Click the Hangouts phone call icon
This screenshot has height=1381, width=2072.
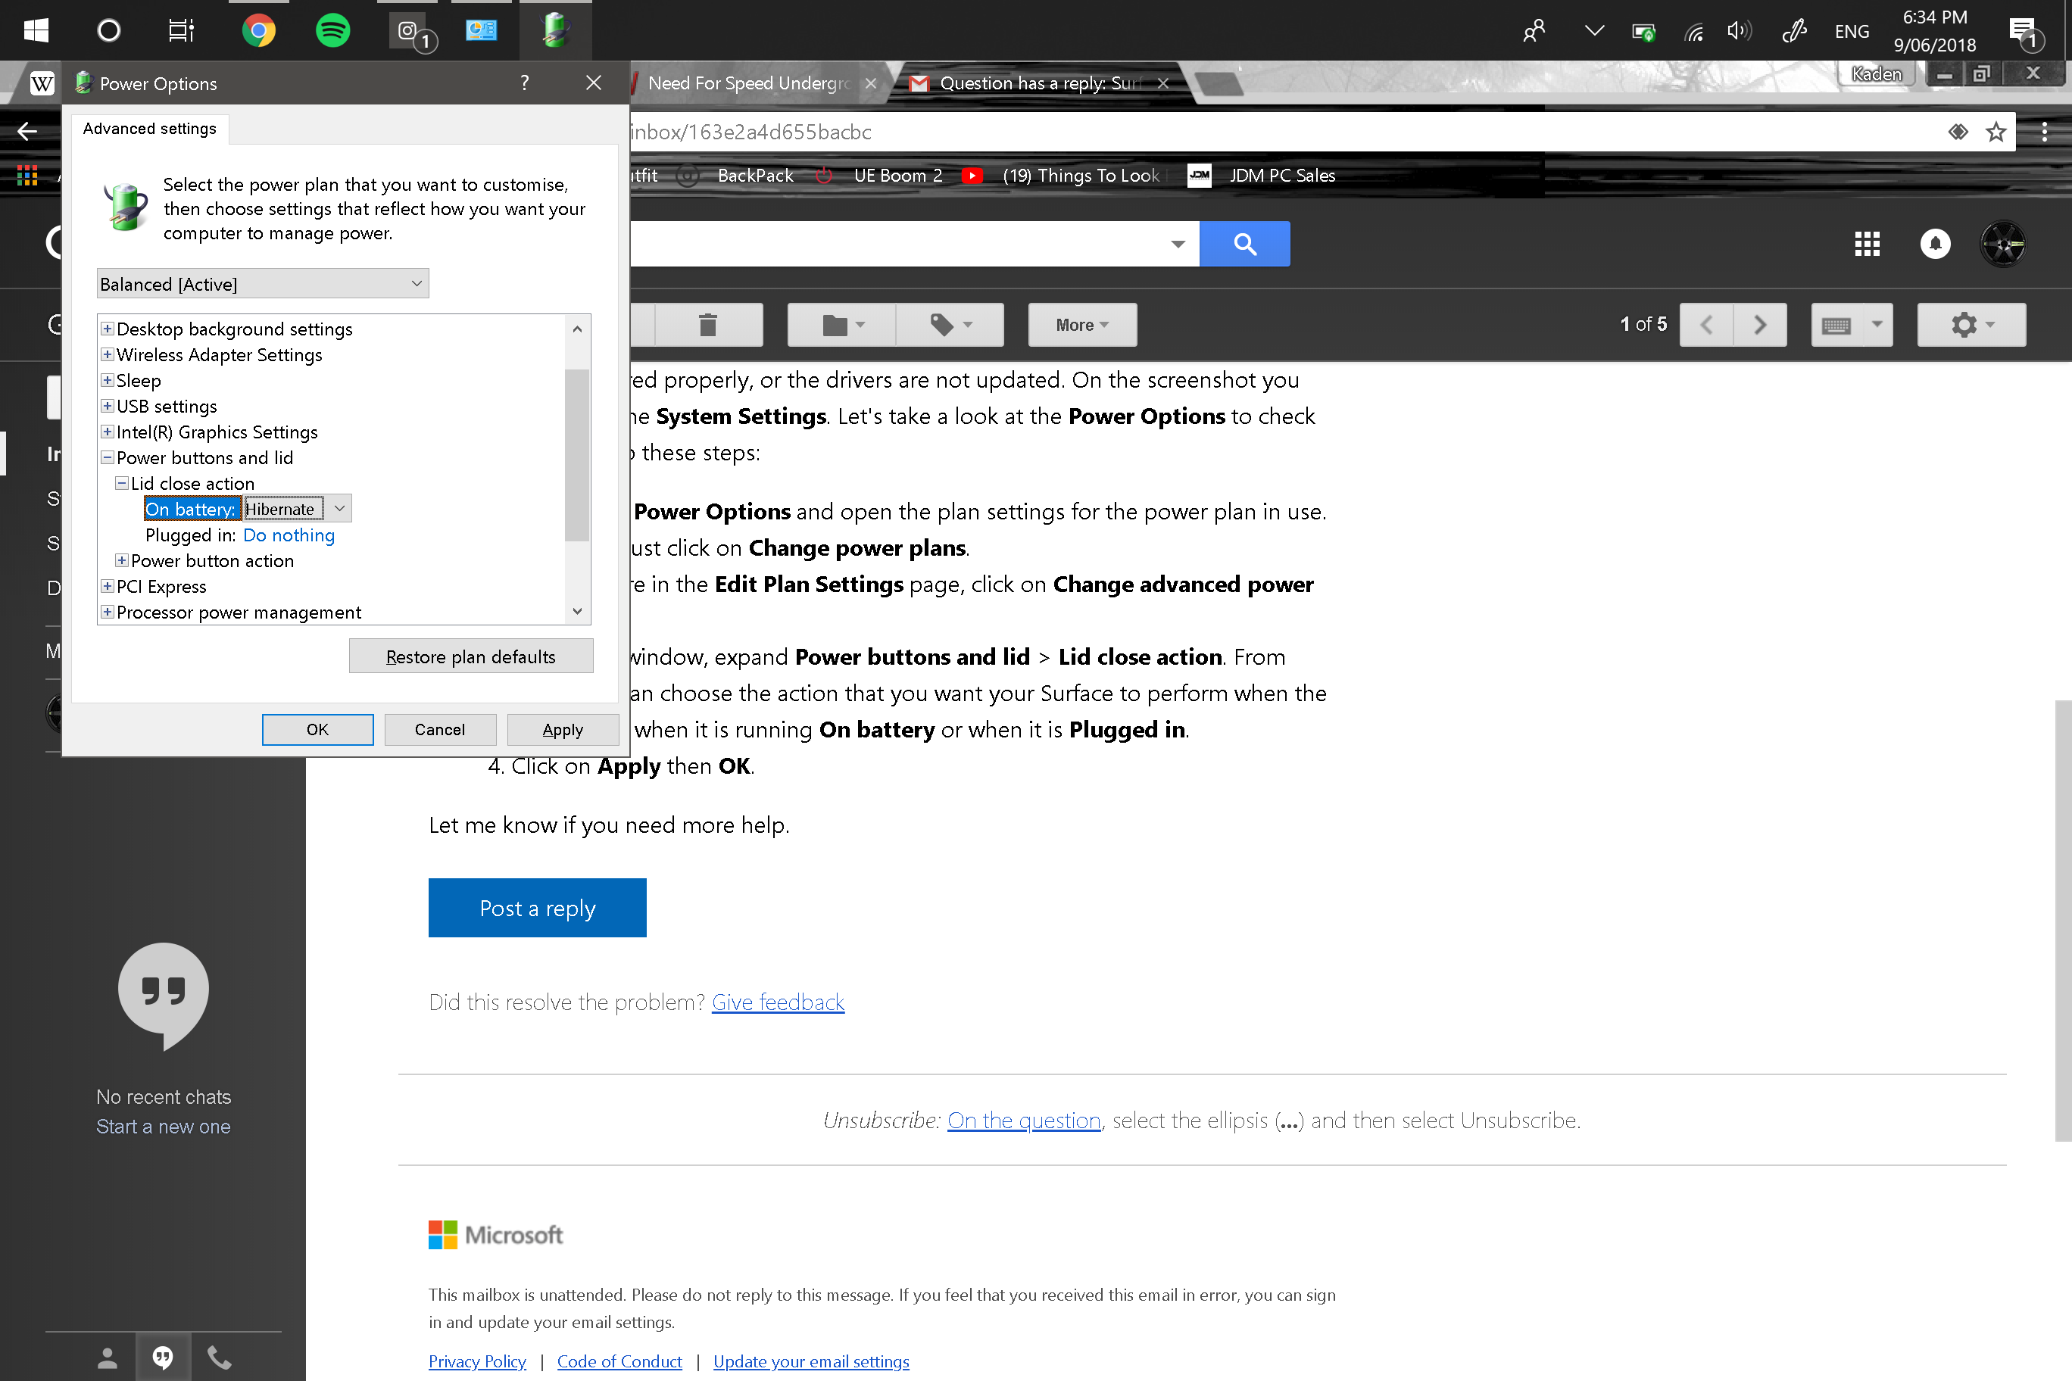(x=220, y=1358)
